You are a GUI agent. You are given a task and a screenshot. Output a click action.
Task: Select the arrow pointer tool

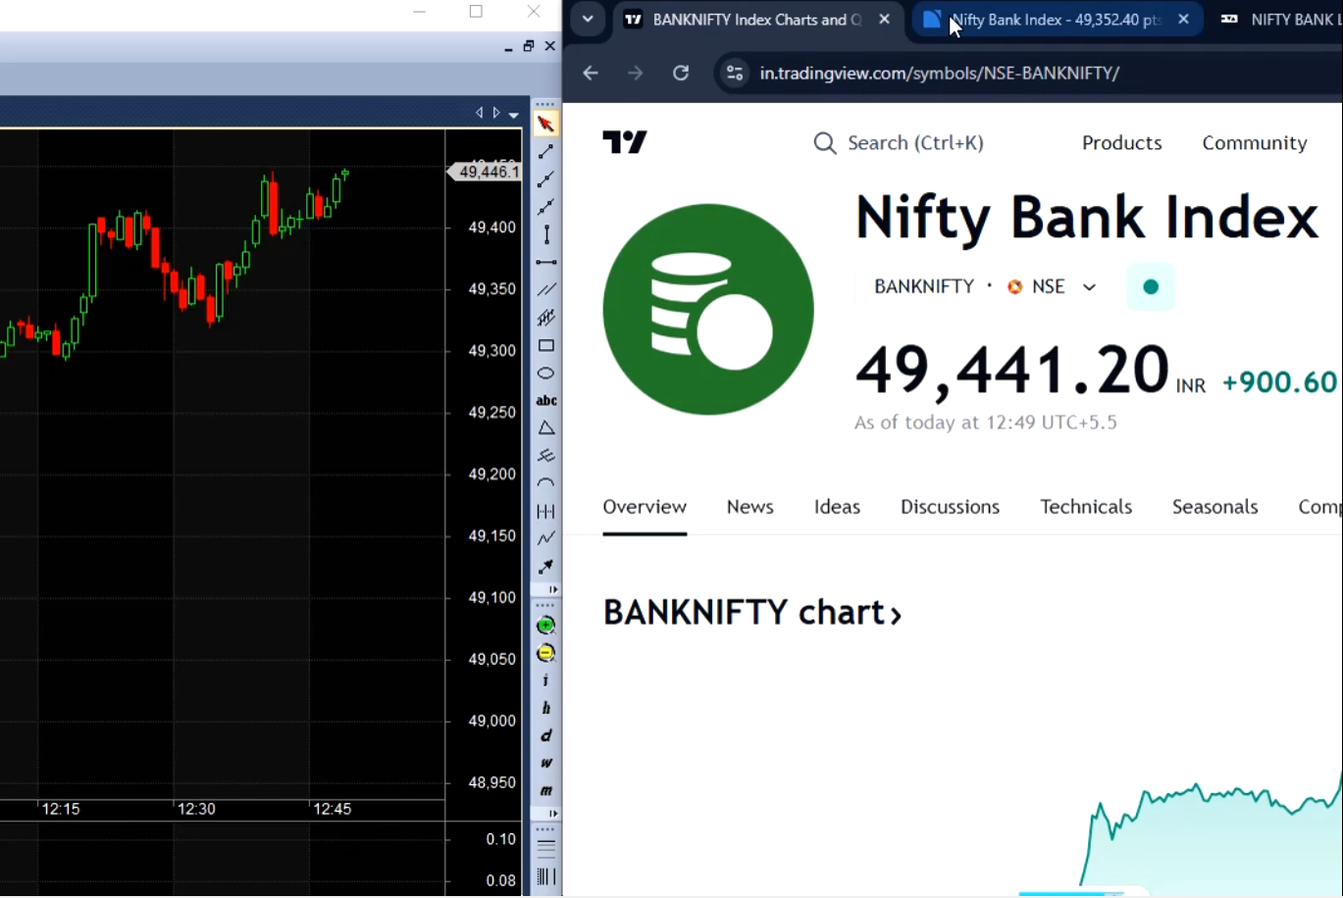(x=545, y=124)
